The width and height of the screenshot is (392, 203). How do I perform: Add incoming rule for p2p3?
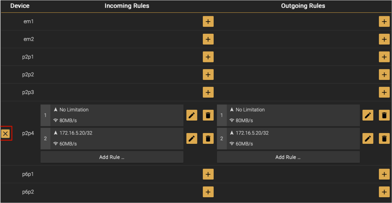tap(208, 92)
